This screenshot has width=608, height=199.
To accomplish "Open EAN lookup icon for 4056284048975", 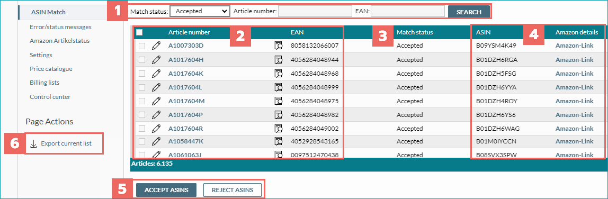I will point(278,101).
